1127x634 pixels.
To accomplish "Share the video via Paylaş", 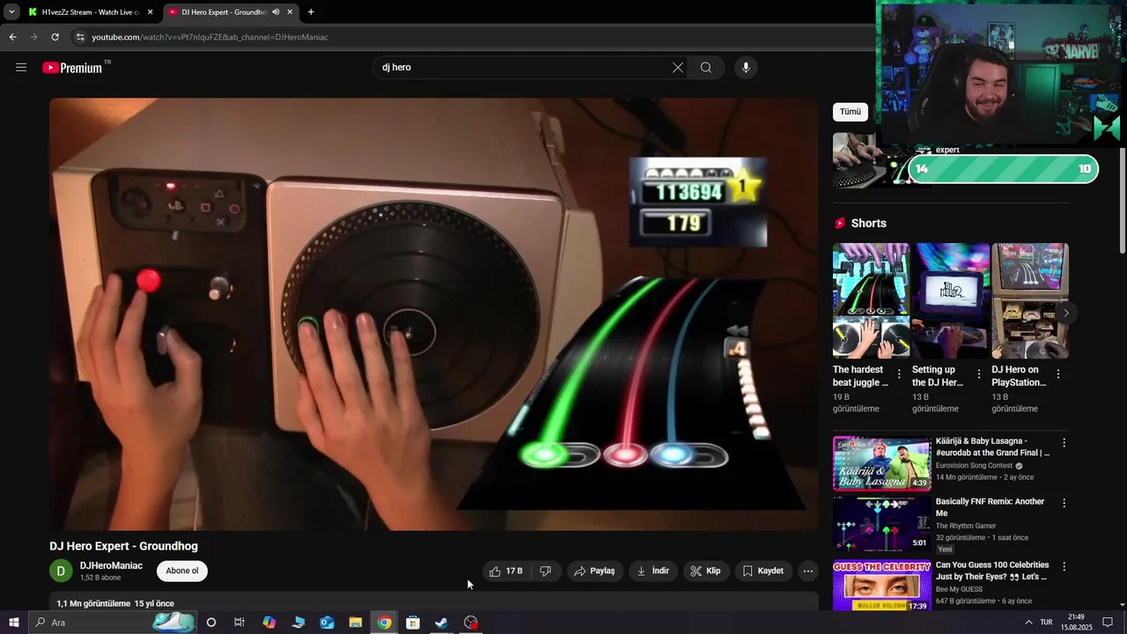I will pos(594,571).
